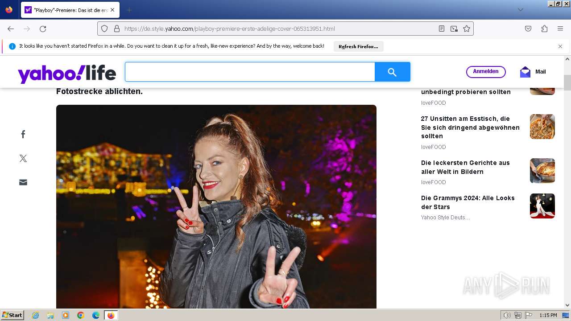Launch Google Chrome from the taskbar
571x321 pixels.
pos(81,315)
